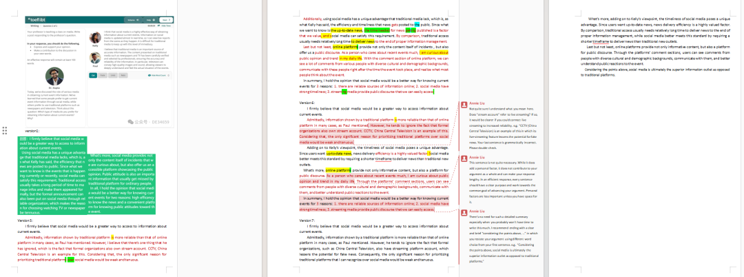Place cursor on the 'Version5:' heading
744x277 pixels.
25,220
